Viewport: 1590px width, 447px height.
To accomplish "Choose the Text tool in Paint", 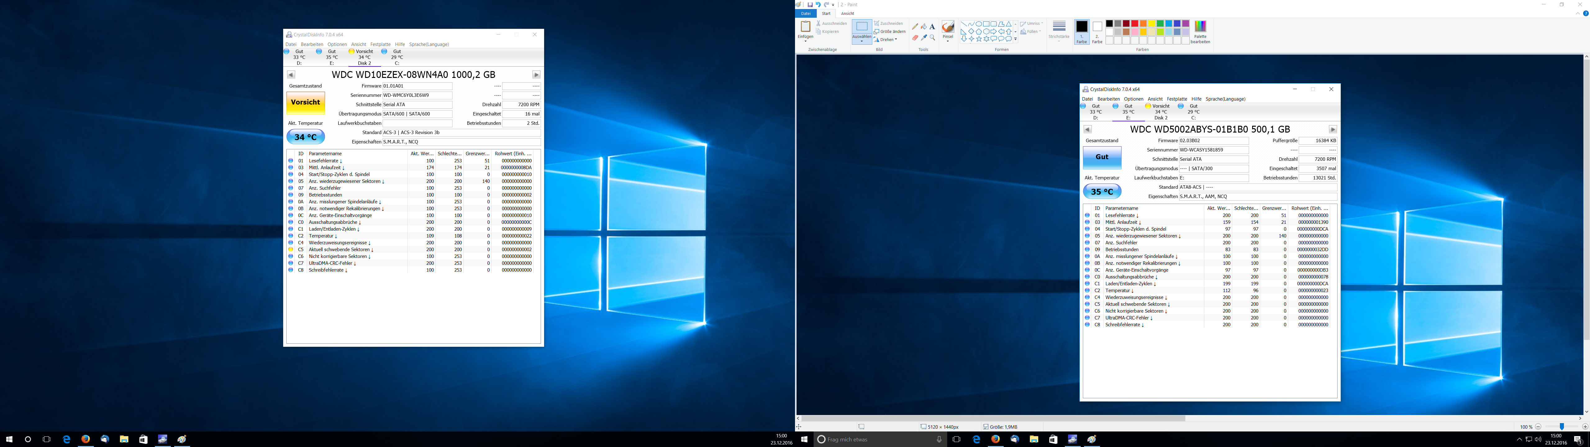I will tap(932, 27).
